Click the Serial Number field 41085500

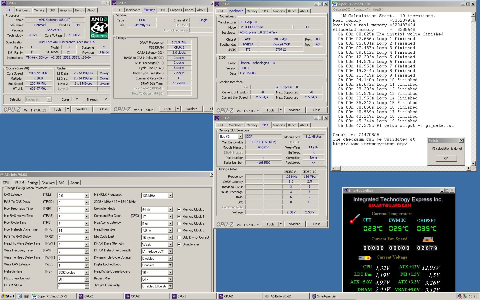coord(263,163)
